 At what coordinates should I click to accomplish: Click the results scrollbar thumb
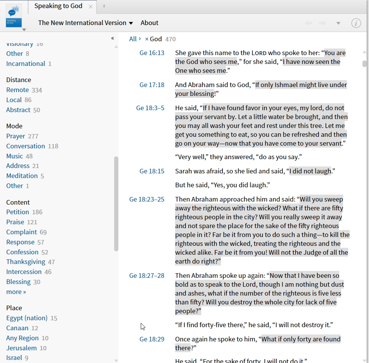click(364, 64)
